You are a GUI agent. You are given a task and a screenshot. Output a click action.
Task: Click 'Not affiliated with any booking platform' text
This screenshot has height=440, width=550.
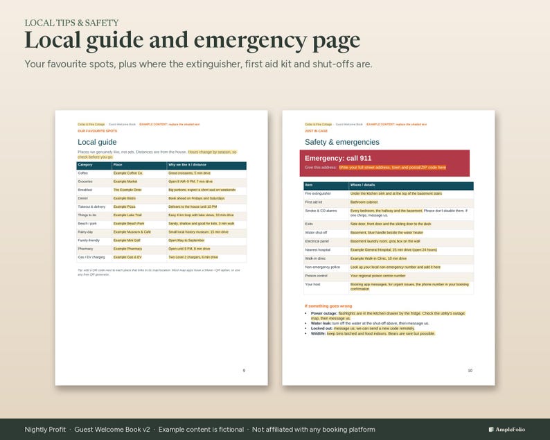tap(314, 430)
